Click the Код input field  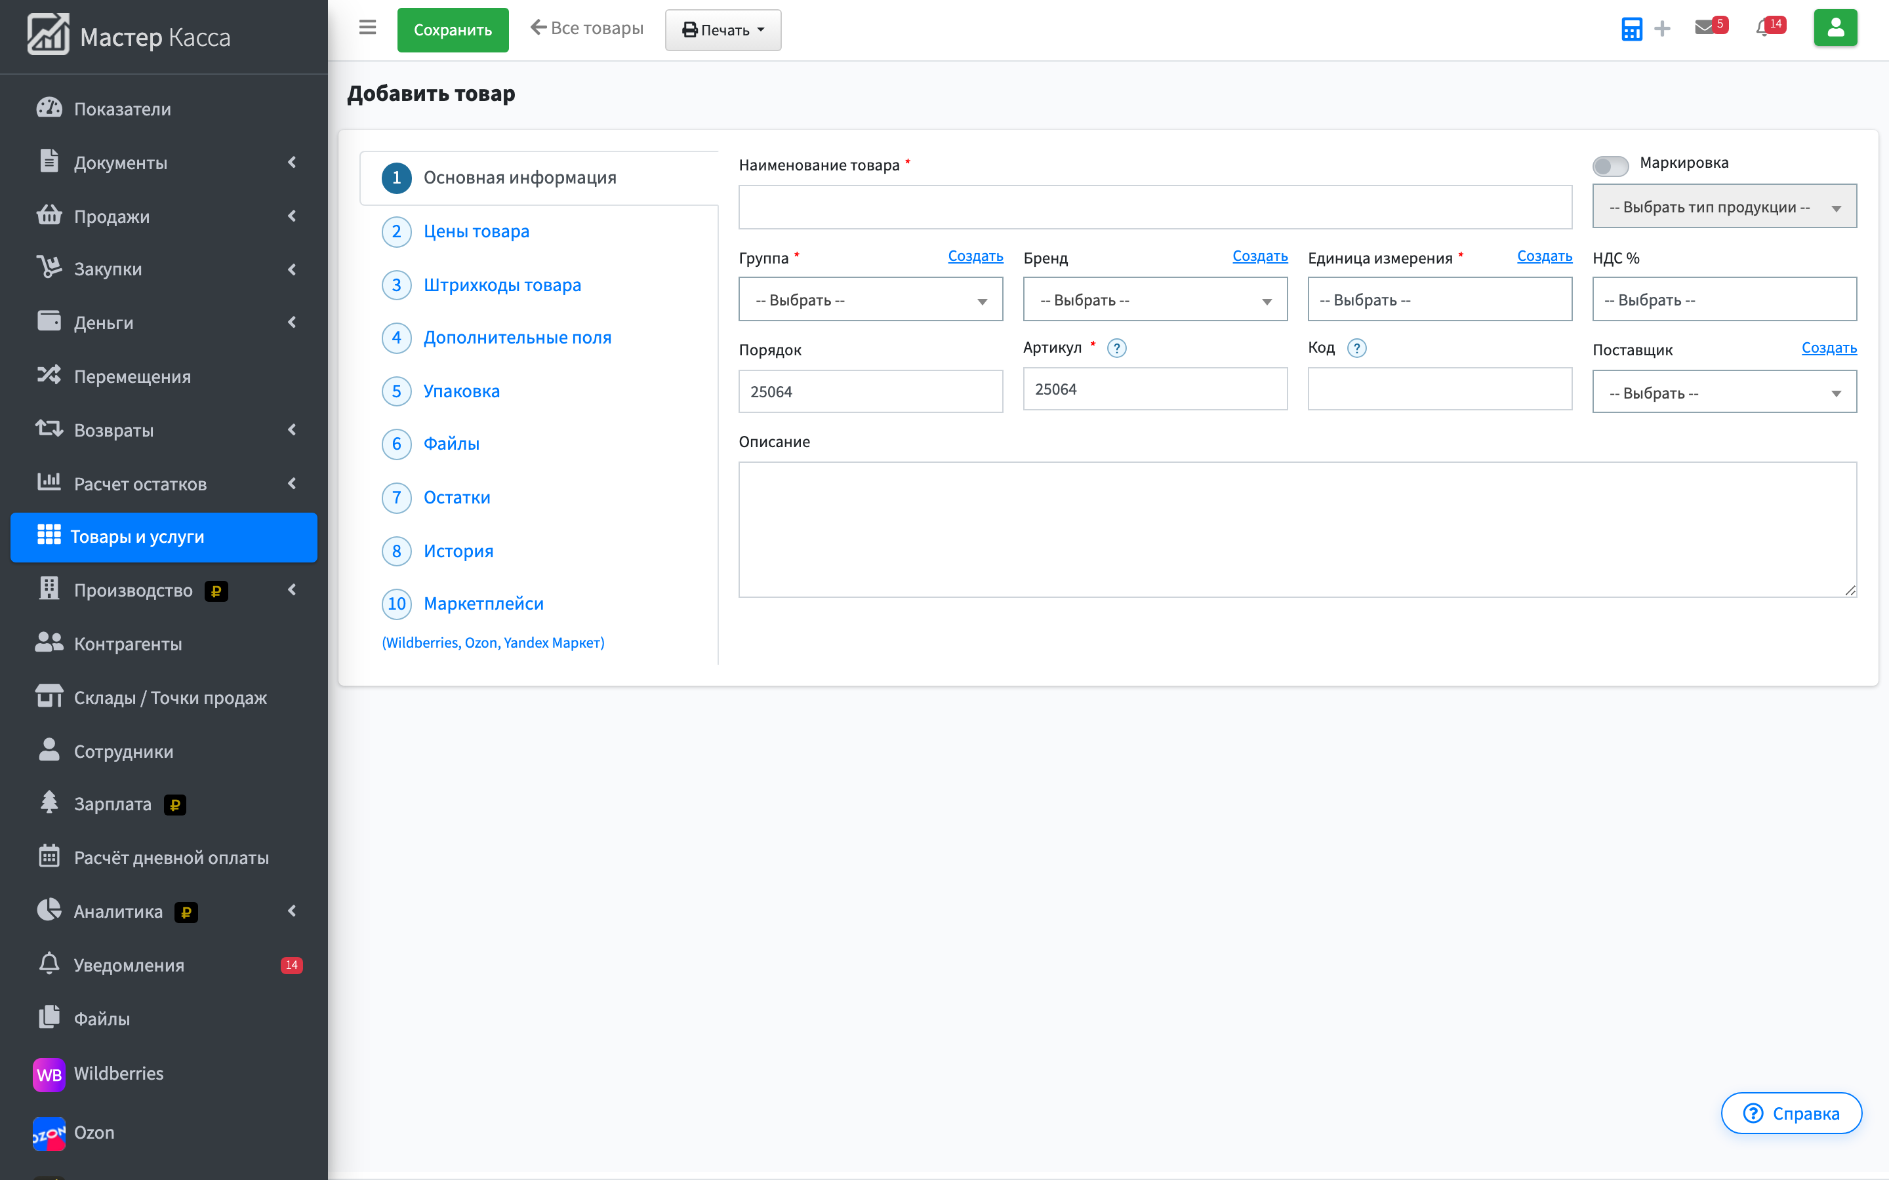coord(1440,389)
